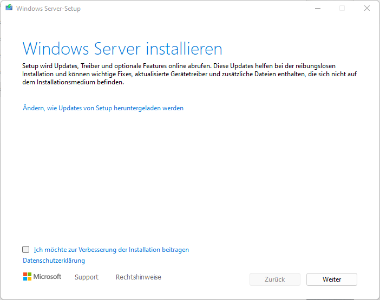Image resolution: width=380 pixels, height=300 pixels.
Task: Click the 'Windows Server installieren' heading
Action: pyautogui.click(x=122, y=49)
